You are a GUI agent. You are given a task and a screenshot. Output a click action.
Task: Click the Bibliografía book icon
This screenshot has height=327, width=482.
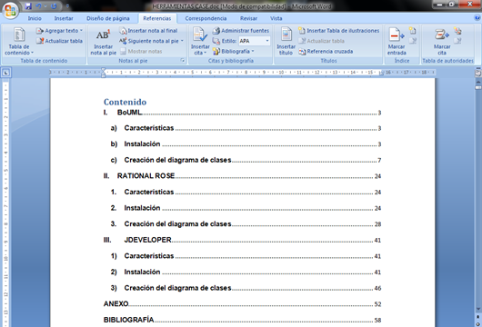pos(216,51)
